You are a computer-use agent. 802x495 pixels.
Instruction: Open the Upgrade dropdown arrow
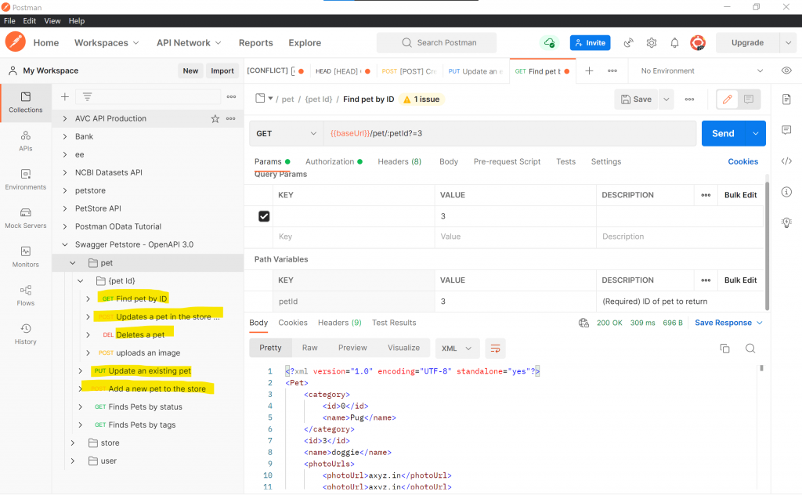pyautogui.click(x=788, y=43)
